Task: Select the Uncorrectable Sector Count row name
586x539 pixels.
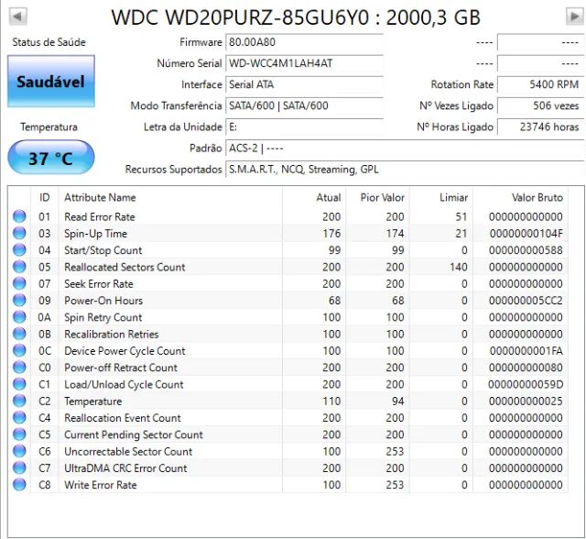Action: click(128, 452)
